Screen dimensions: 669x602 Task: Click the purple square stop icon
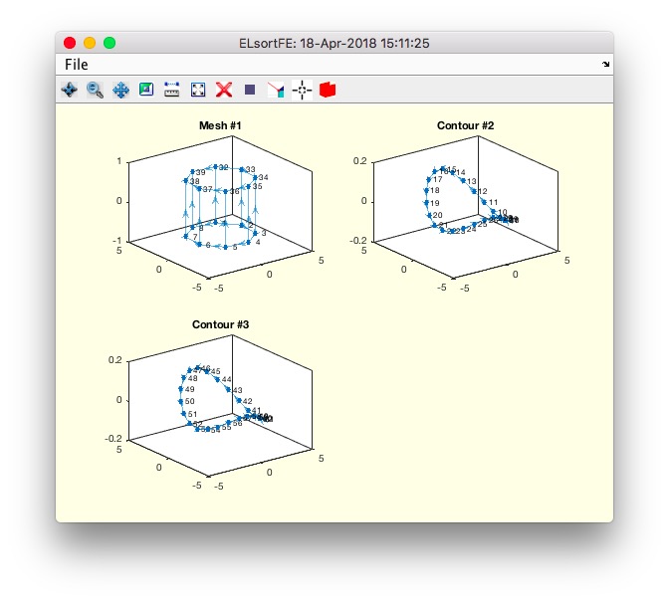(x=250, y=90)
